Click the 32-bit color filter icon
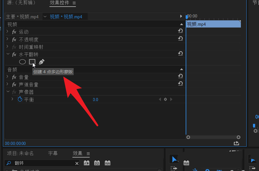The width and height of the screenshot is (259, 171). click(97, 163)
